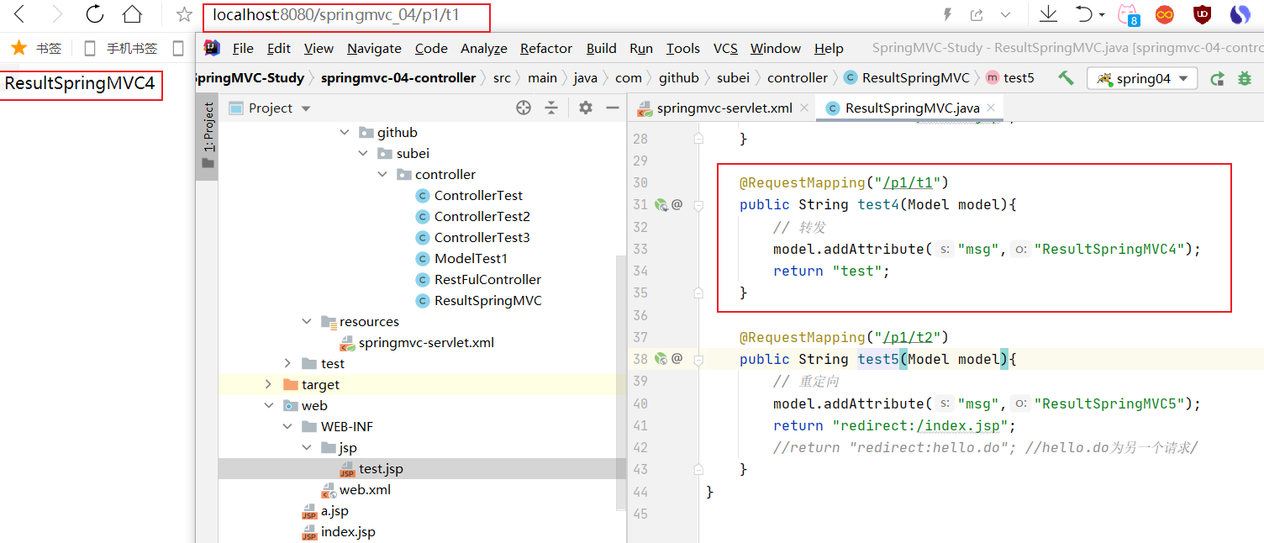Collapse all in Project panel
Image resolution: width=1264 pixels, height=543 pixels.
coord(551,108)
